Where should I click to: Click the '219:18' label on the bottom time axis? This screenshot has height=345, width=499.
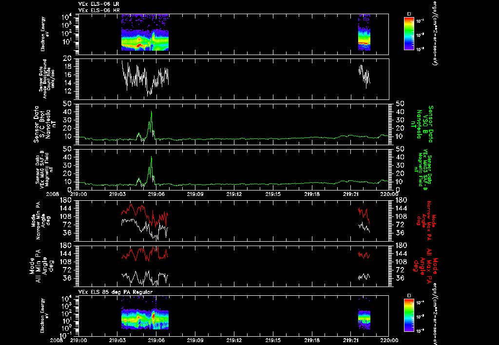point(311,340)
